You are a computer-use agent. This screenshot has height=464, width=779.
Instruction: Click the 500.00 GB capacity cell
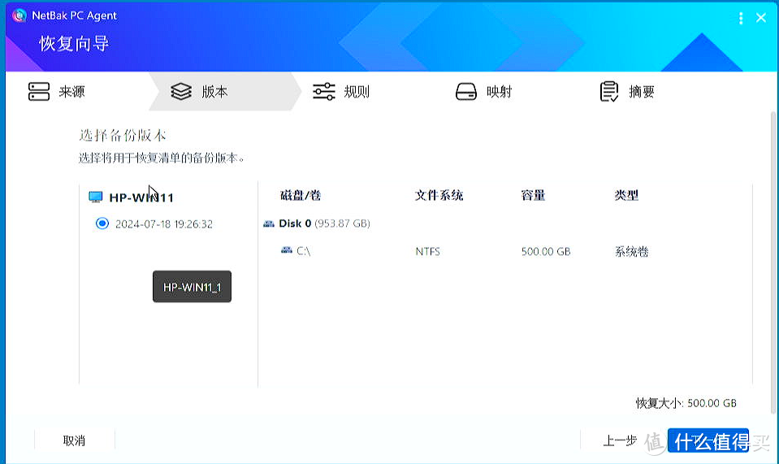[546, 251]
